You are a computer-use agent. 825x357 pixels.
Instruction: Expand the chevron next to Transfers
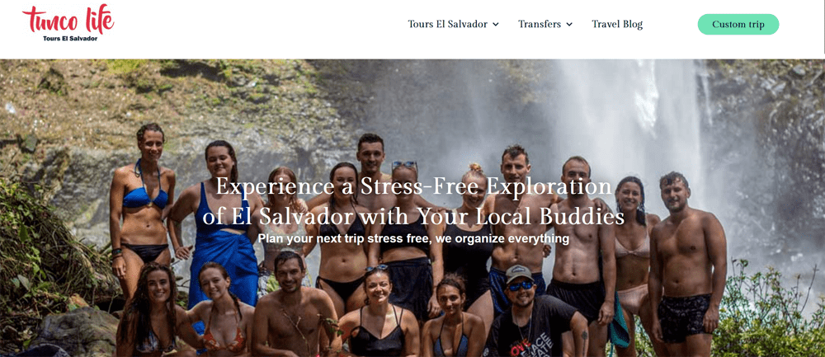point(569,24)
